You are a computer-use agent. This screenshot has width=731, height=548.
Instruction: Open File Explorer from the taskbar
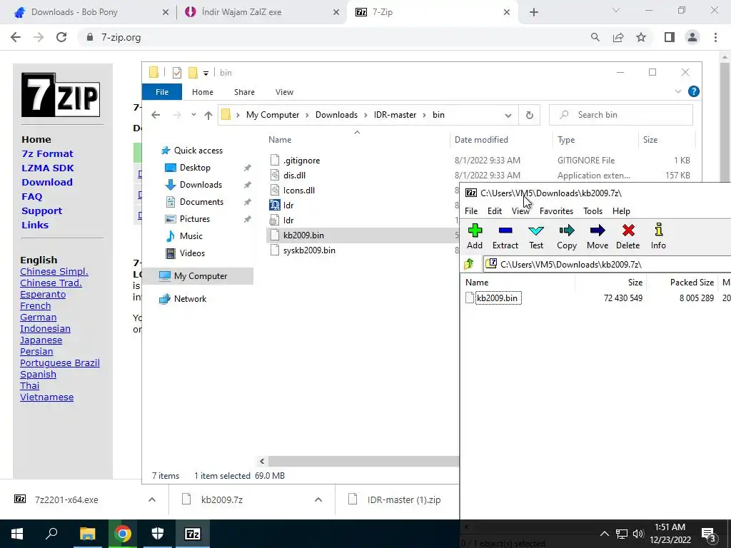(87, 534)
